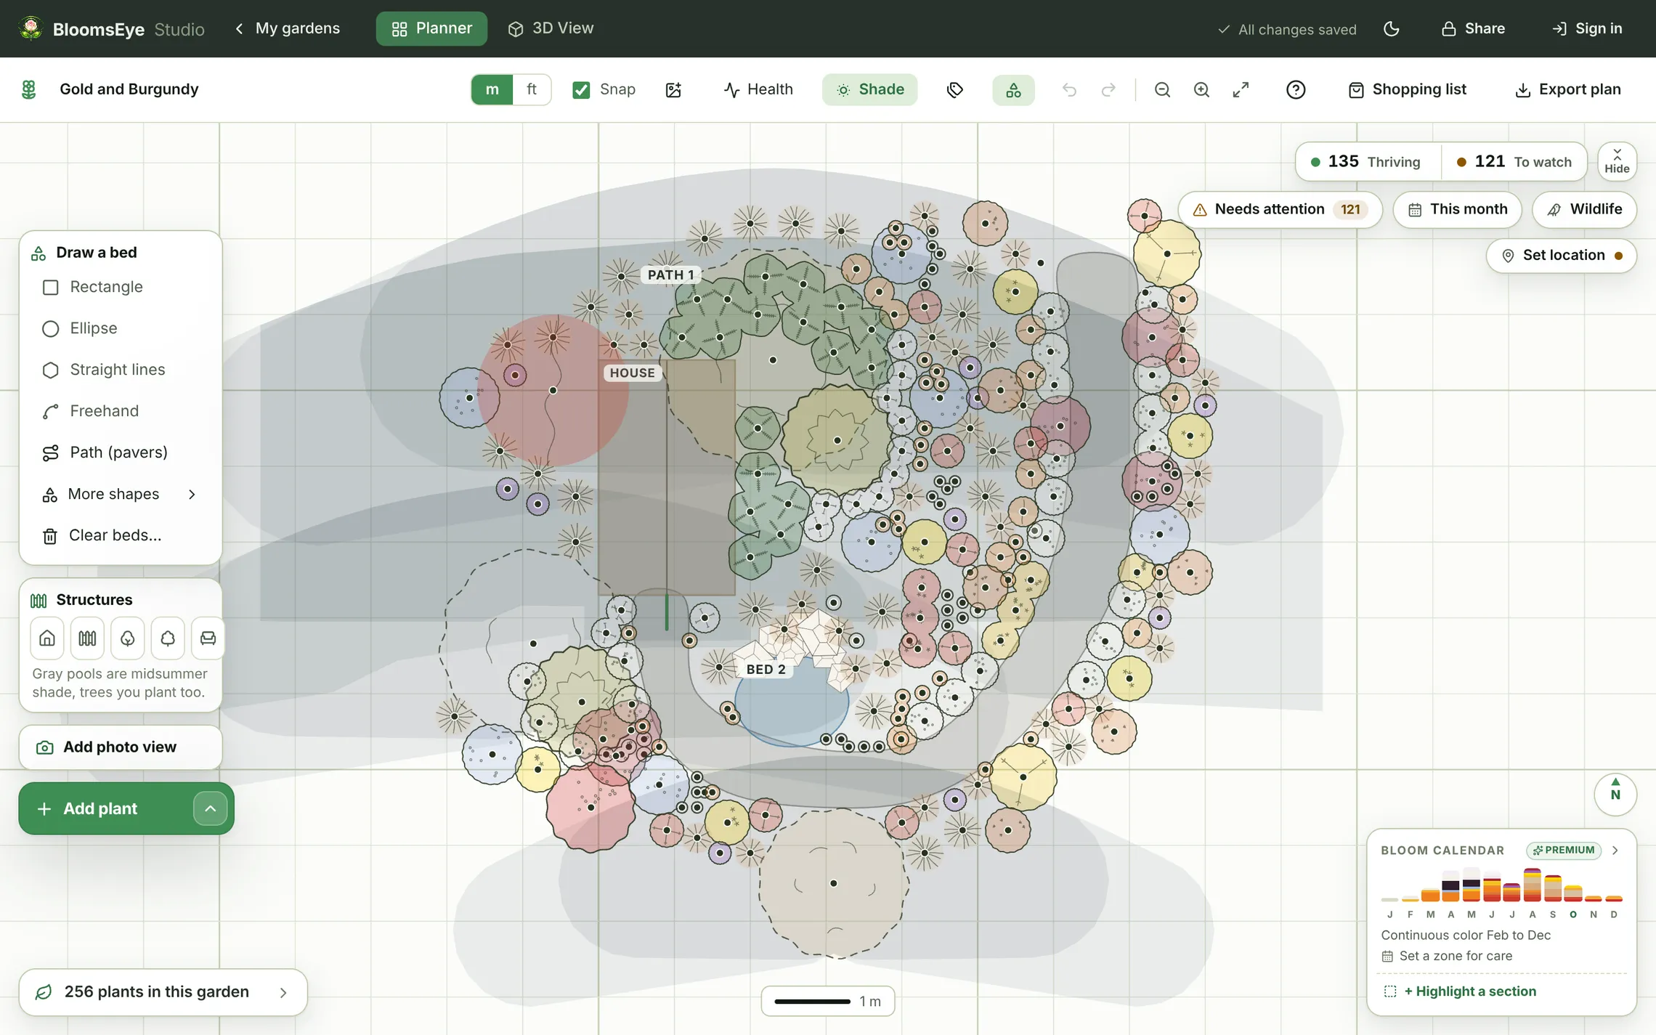The image size is (1656, 1035).
Task: Switch units to meters
Action: [492, 90]
